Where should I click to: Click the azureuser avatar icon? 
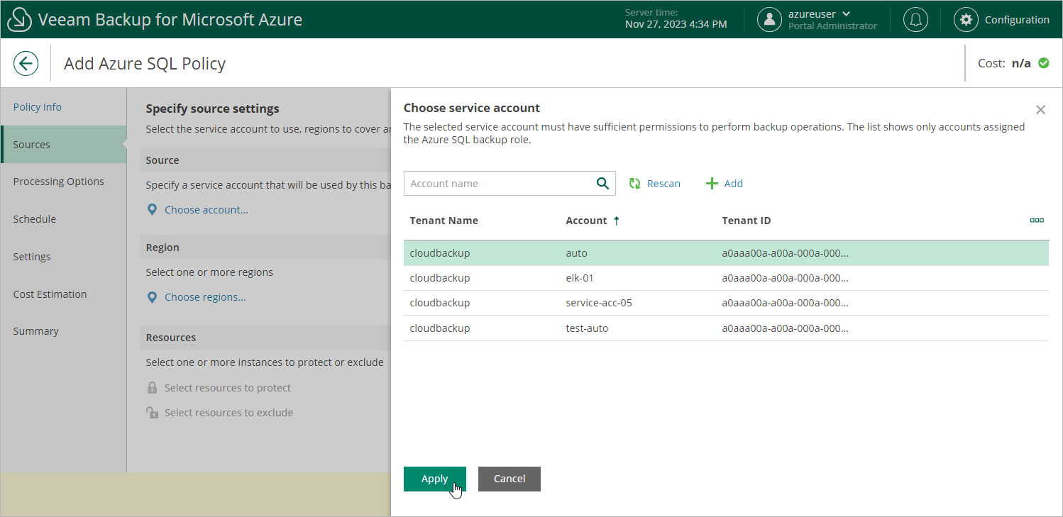769,20
